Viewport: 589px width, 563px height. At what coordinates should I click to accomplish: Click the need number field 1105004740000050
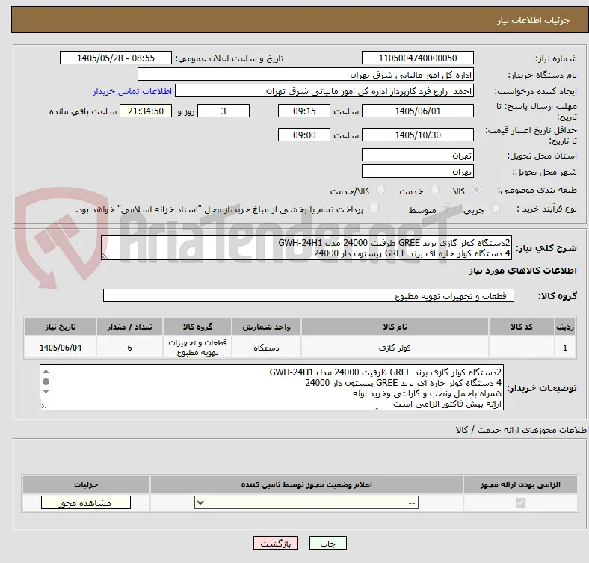pyautogui.click(x=418, y=58)
